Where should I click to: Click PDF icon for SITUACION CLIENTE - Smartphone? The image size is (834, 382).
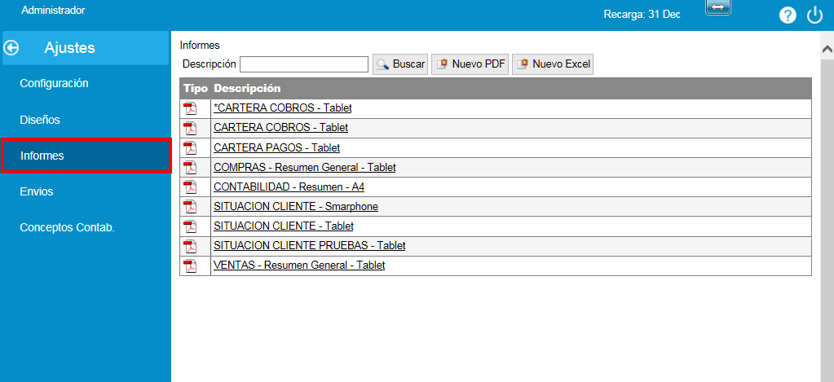(190, 206)
